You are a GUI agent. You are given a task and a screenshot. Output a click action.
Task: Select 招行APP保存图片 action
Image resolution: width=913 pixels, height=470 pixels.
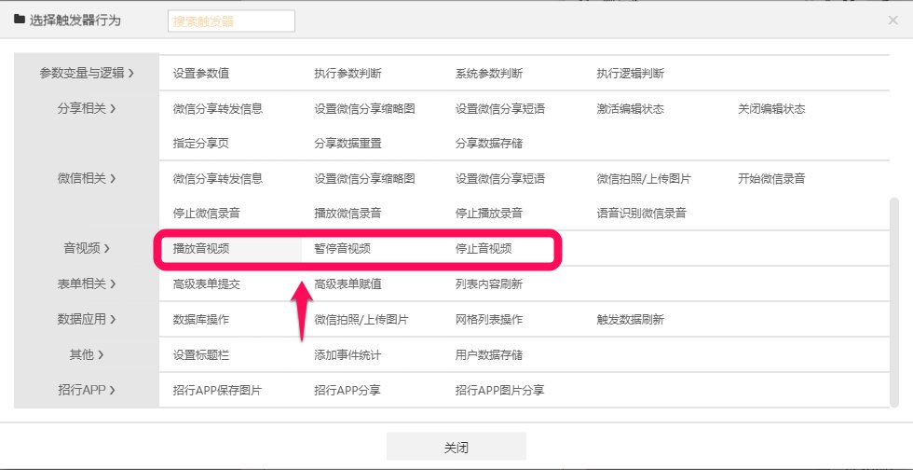[x=217, y=390]
